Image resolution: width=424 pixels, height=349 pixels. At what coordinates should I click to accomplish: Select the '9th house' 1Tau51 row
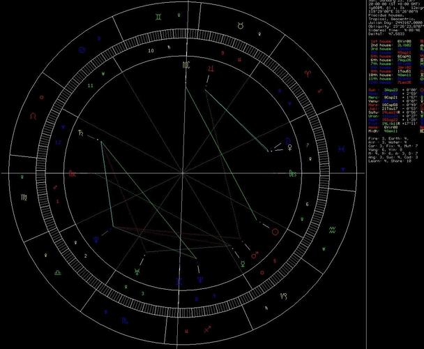pos(391,71)
